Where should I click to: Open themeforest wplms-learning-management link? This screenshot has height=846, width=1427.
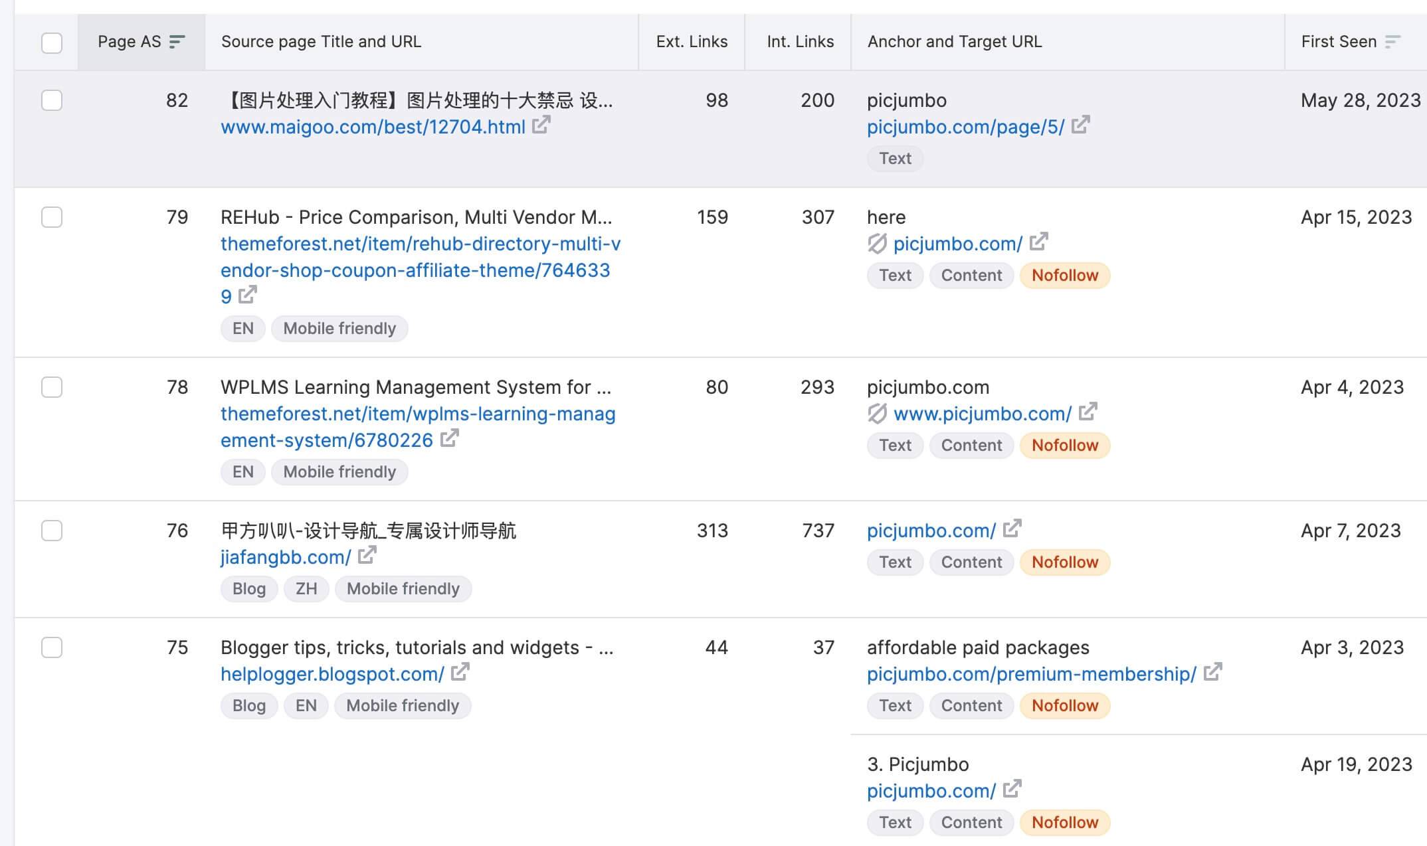(418, 427)
